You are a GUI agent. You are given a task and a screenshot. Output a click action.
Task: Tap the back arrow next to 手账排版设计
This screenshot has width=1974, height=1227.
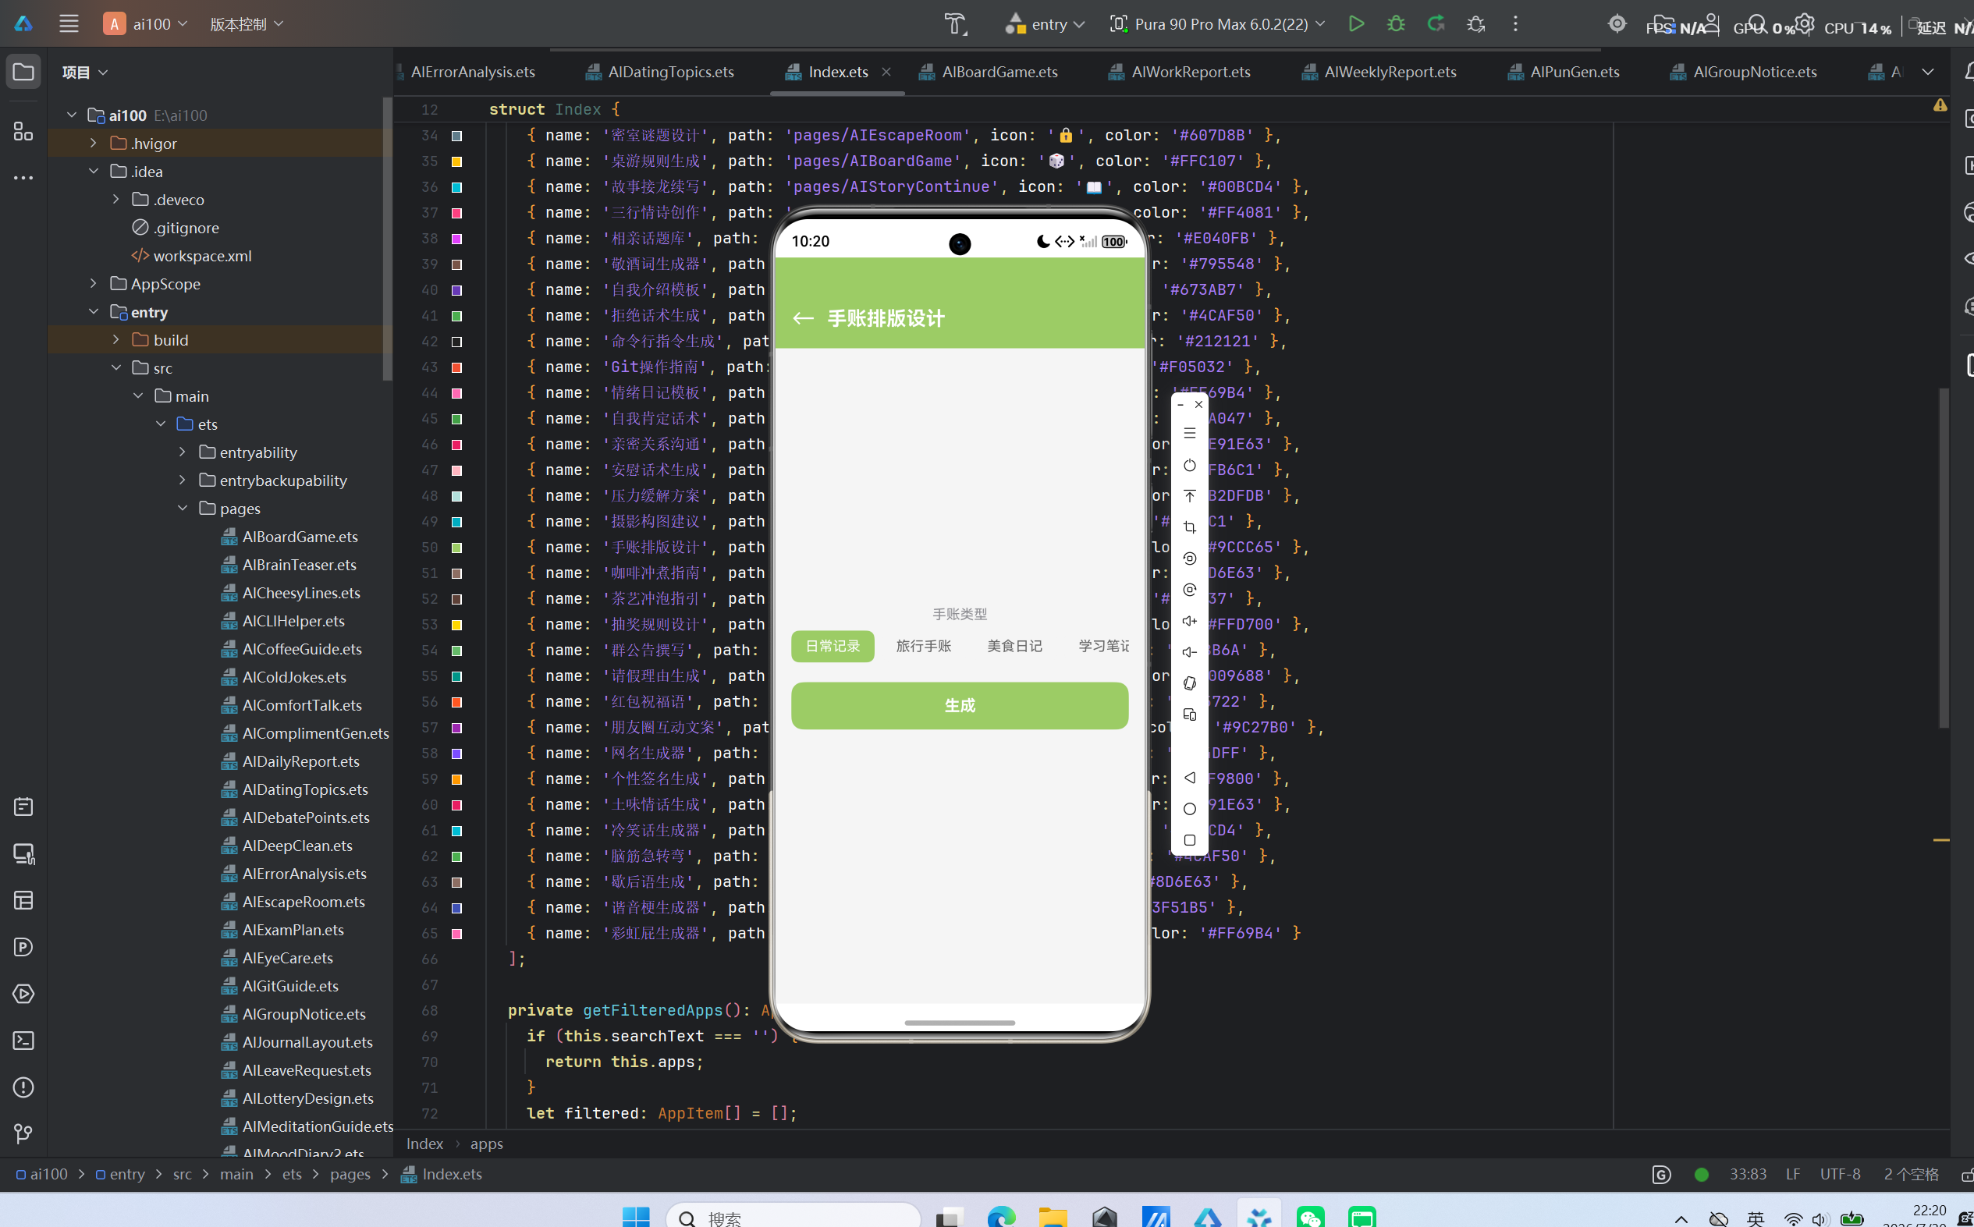[x=803, y=318]
